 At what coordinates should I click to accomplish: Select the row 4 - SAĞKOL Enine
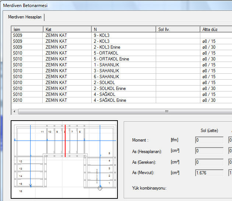click(122, 100)
